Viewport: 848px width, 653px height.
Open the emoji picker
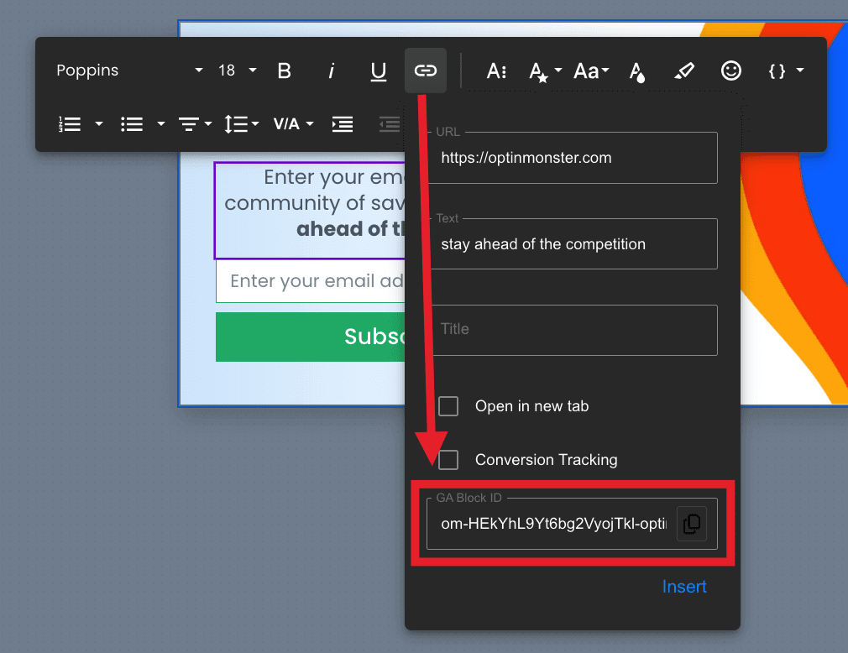[730, 71]
